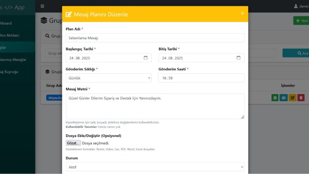Edit the Plan Adı field

(155, 38)
